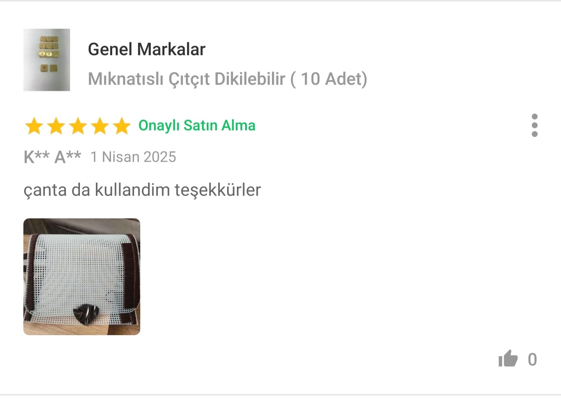
Task: Open the product thumbnail of gold snaps
Action: (x=47, y=60)
